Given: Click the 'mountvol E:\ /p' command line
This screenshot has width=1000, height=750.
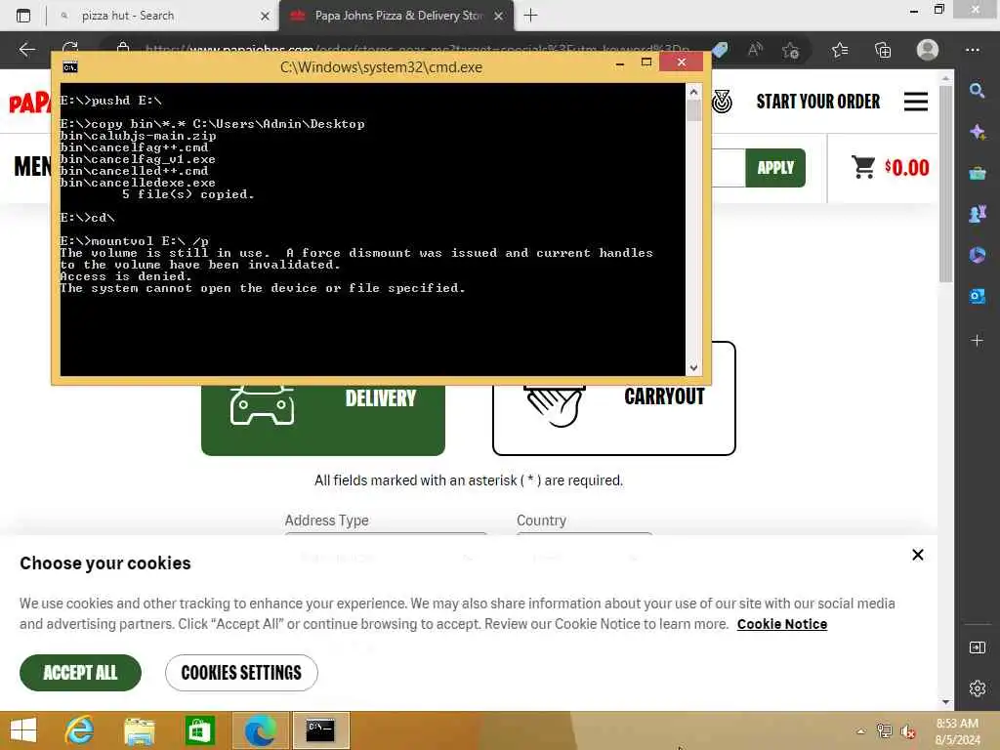Looking at the screenshot, I should [x=134, y=241].
